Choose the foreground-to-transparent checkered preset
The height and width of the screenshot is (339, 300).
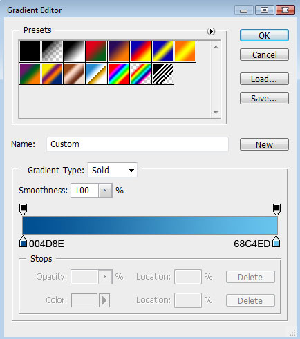coord(53,51)
